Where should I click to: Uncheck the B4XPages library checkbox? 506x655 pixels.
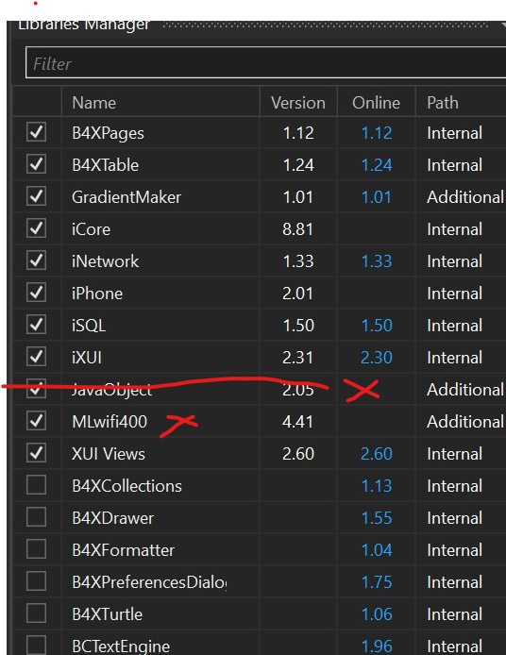pos(37,132)
